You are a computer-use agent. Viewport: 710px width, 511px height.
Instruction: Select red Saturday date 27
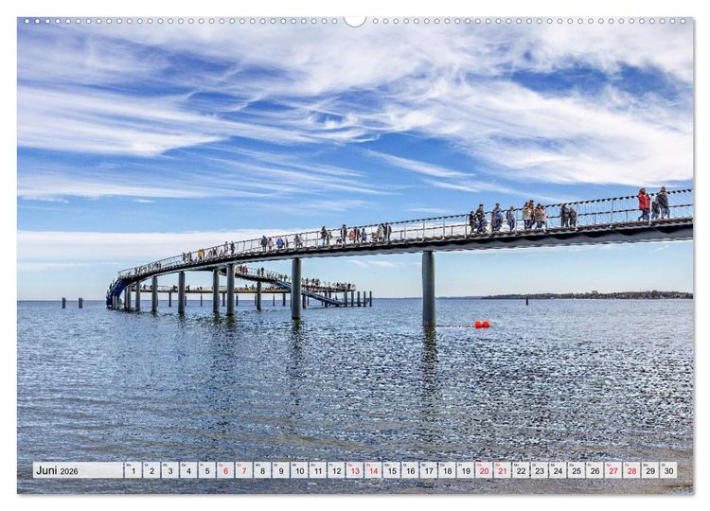[613, 470]
